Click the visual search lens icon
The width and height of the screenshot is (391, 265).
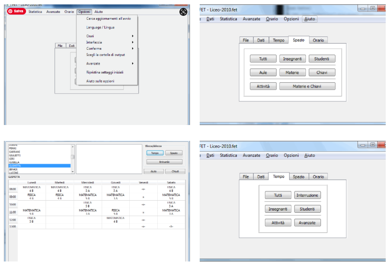183,12
